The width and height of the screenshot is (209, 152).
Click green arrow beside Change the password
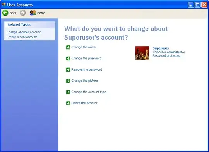point(68,59)
